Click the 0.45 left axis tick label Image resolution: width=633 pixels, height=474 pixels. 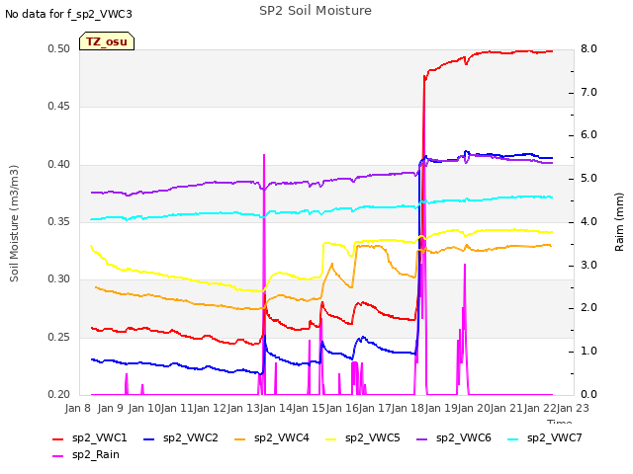pos(59,107)
